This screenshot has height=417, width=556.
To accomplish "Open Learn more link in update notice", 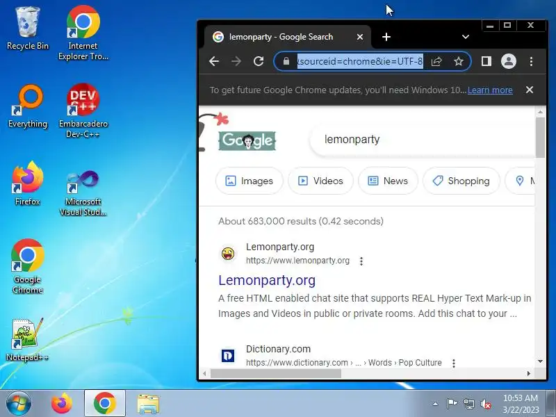I will (490, 90).
